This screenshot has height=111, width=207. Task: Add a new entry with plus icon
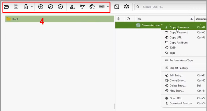coord(41,7)
